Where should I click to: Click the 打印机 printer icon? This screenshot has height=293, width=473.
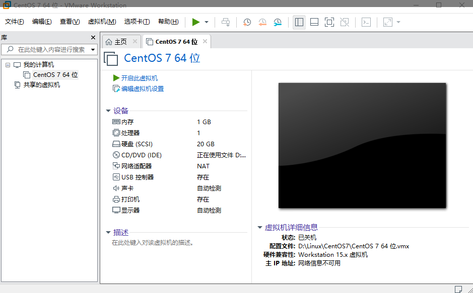(116, 199)
